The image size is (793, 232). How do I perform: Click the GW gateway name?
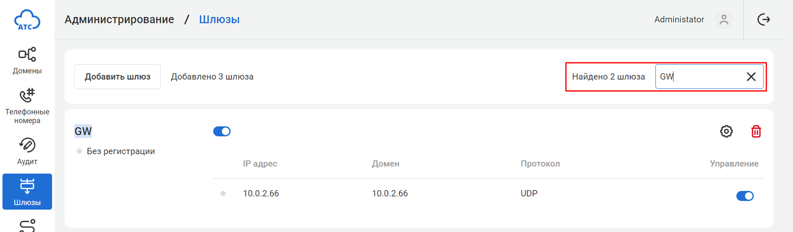click(x=83, y=131)
